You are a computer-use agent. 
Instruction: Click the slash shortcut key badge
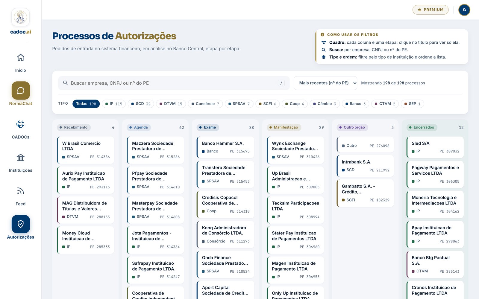pos(281,83)
